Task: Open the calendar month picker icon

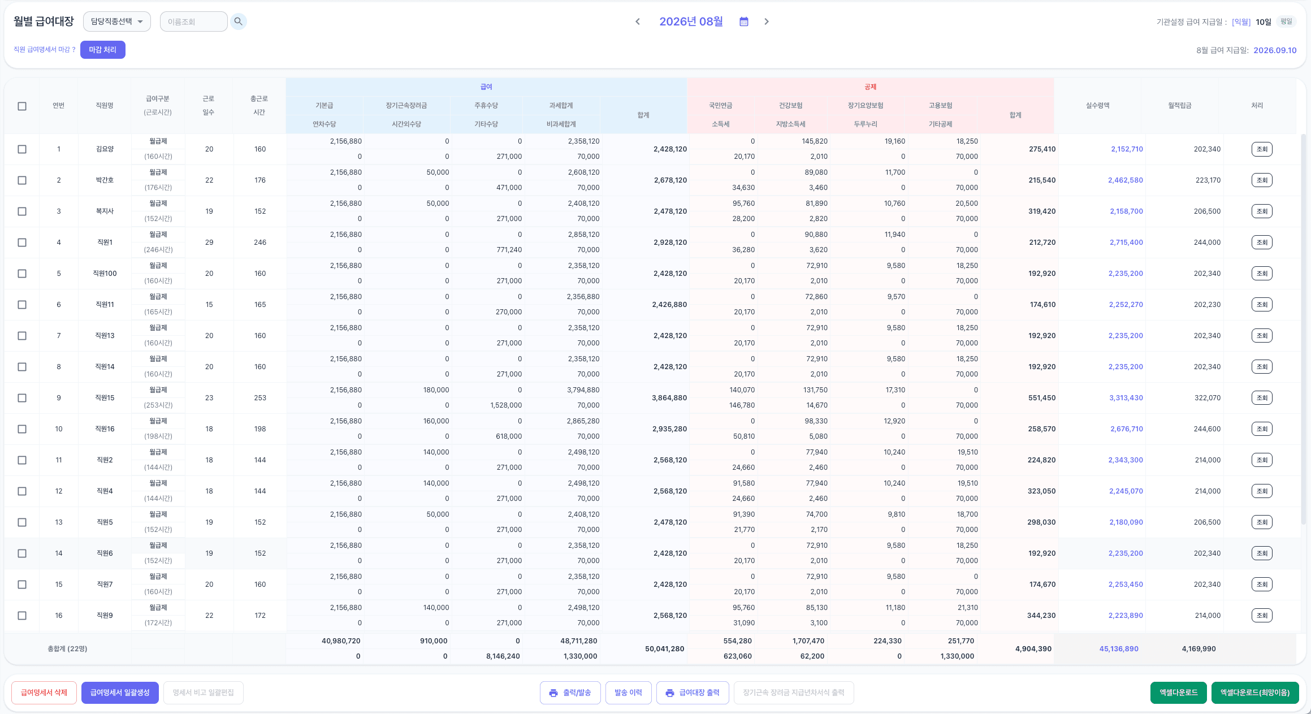Action: click(x=744, y=21)
